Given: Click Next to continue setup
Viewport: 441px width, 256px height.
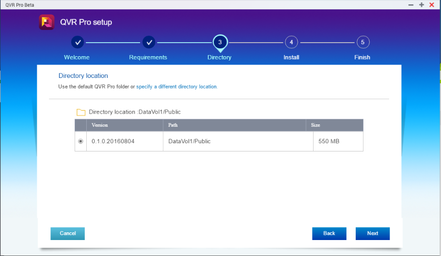Looking at the screenshot, I should click(373, 234).
